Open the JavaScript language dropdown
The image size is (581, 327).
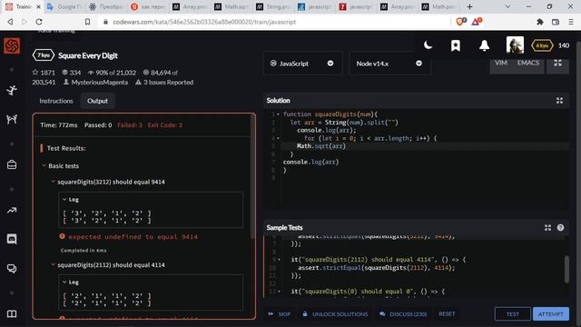point(302,64)
